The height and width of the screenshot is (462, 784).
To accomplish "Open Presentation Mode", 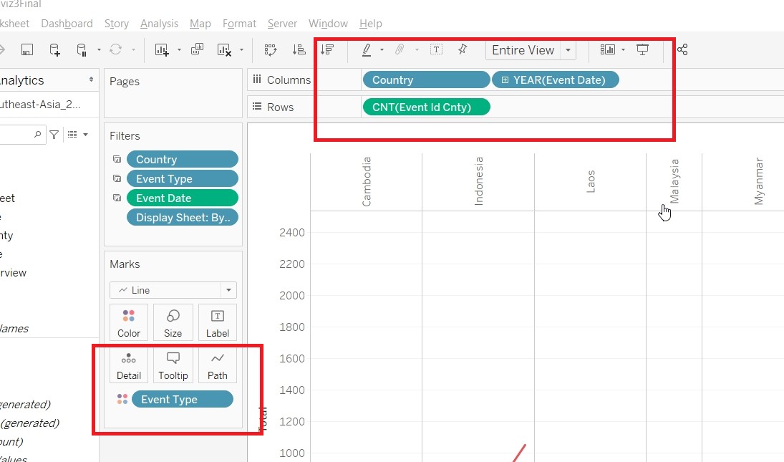I will point(643,50).
